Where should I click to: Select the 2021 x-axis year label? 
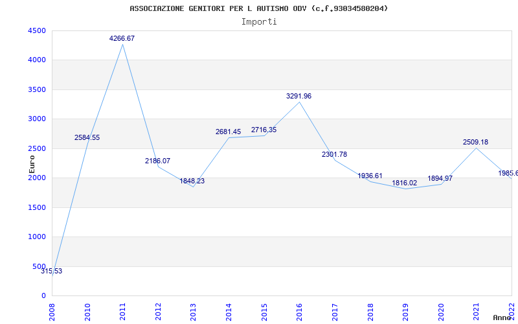(x=477, y=312)
